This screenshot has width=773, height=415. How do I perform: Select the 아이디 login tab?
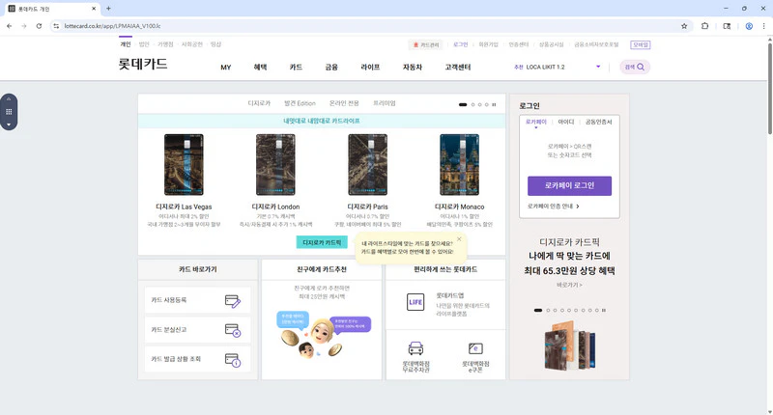[x=566, y=122]
